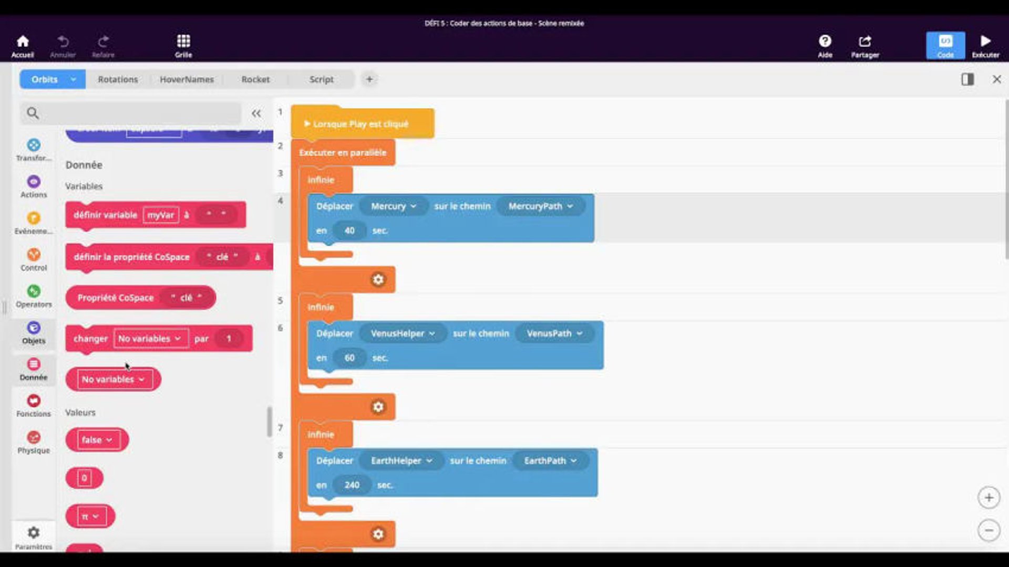The image size is (1009, 567).
Task: Click gear below EarthHelper infinie loop
Action: click(x=378, y=534)
